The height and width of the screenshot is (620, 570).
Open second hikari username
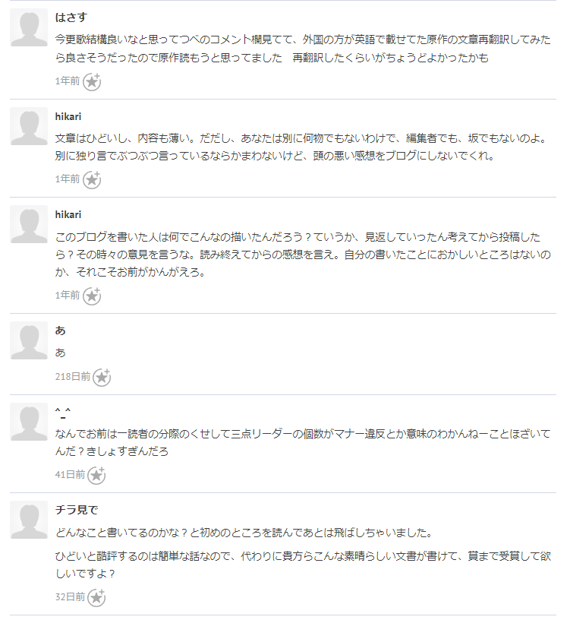pos(68,215)
